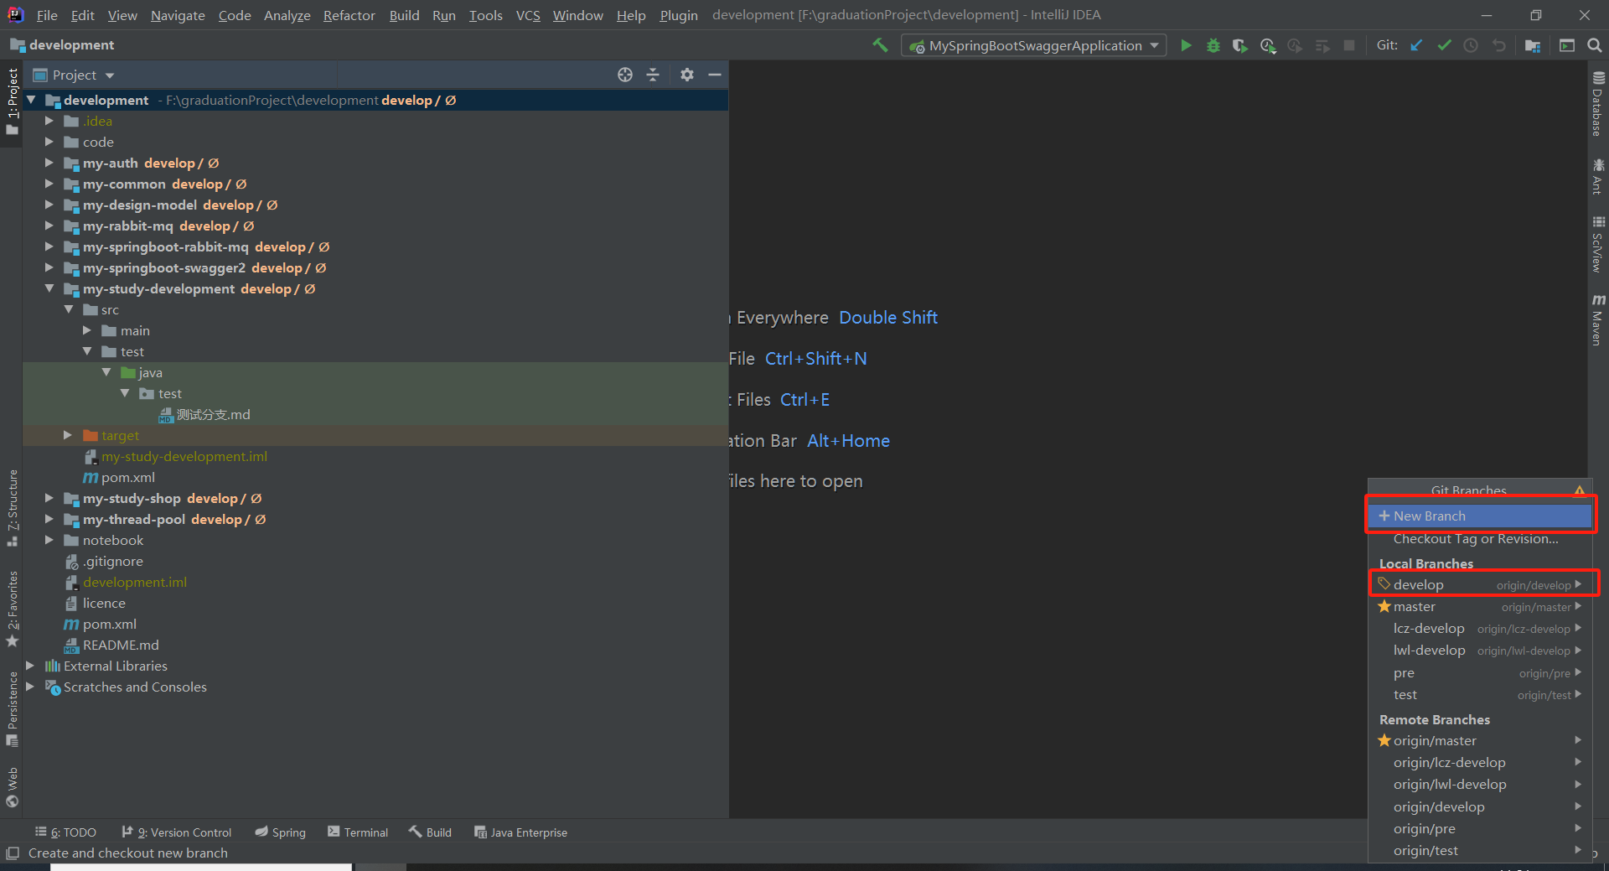
Task: Open the Analyze menu
Action: coord(287,15)
